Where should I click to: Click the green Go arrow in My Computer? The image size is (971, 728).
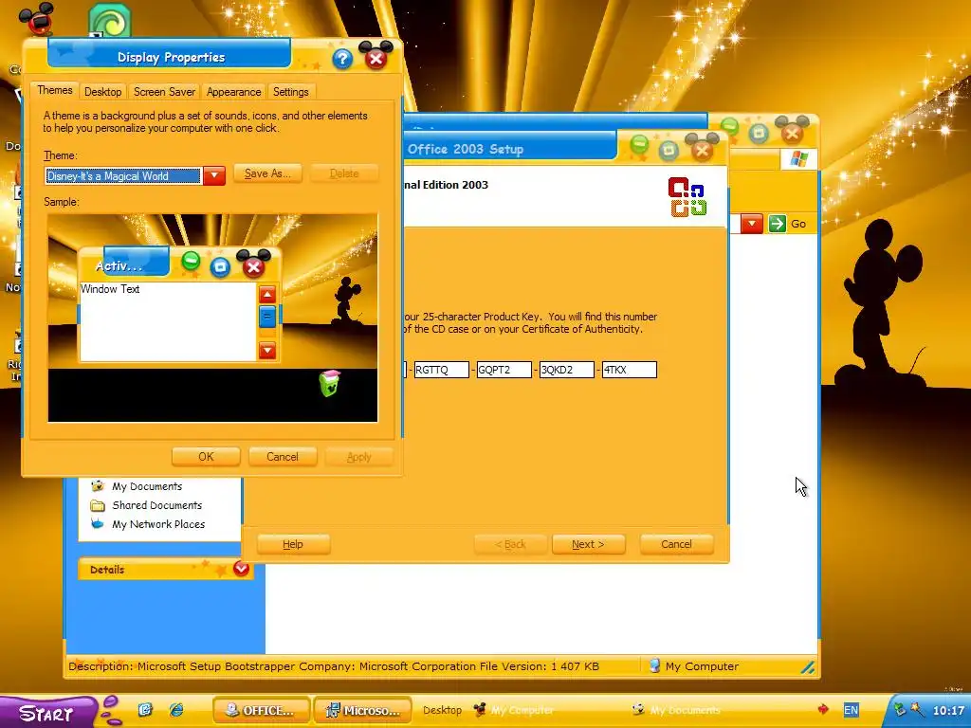(x=778, y=224)
